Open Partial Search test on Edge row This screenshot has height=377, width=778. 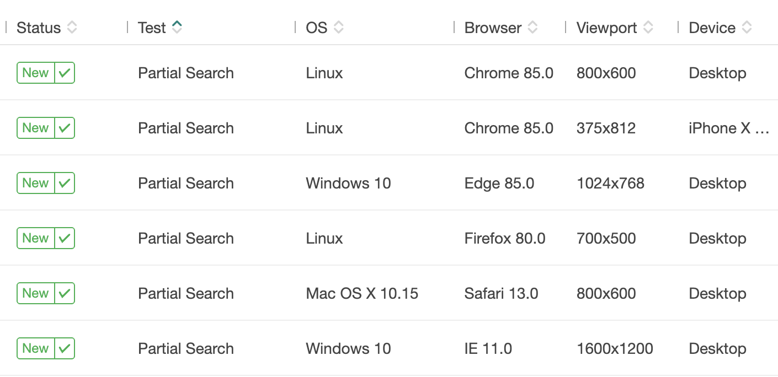[186, 183]
